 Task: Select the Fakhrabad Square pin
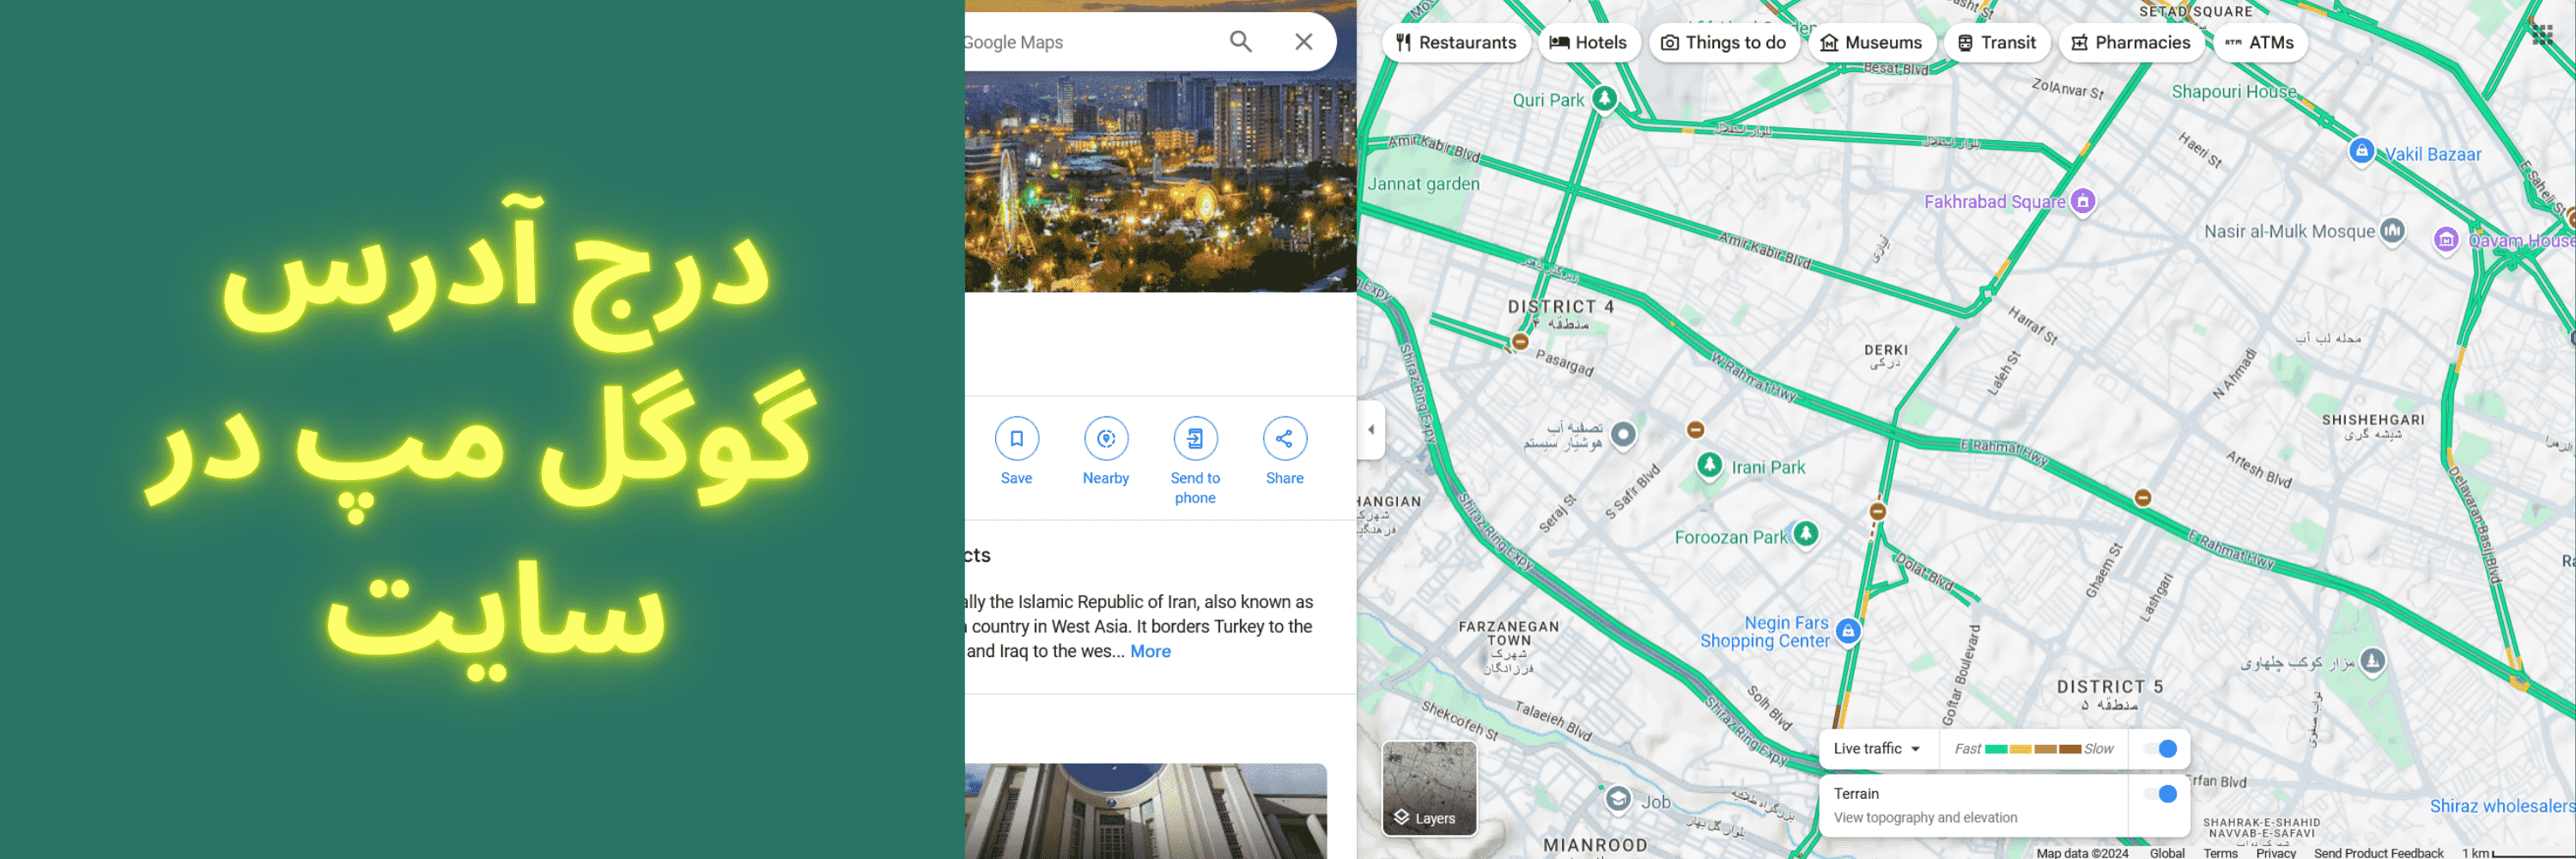(2082, 202)
